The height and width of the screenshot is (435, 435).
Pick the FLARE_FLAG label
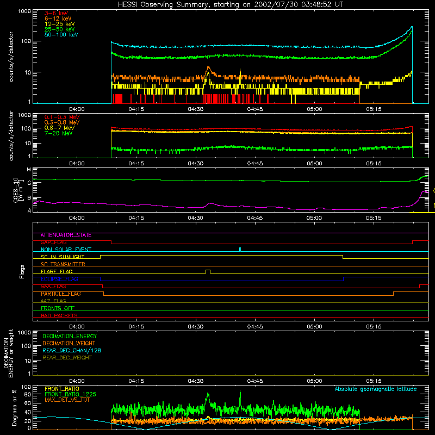point(57,271)
